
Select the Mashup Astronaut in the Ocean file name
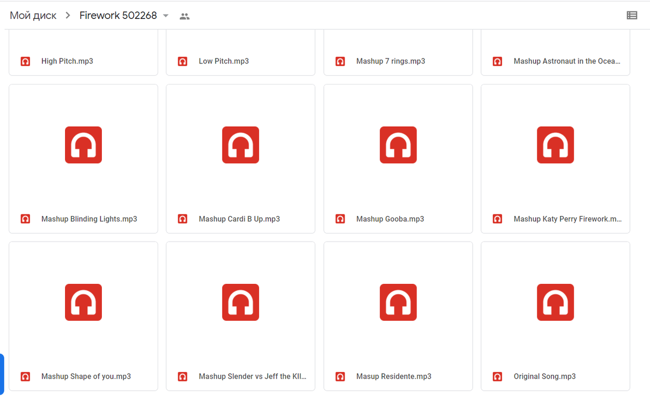tap(567, 61)
